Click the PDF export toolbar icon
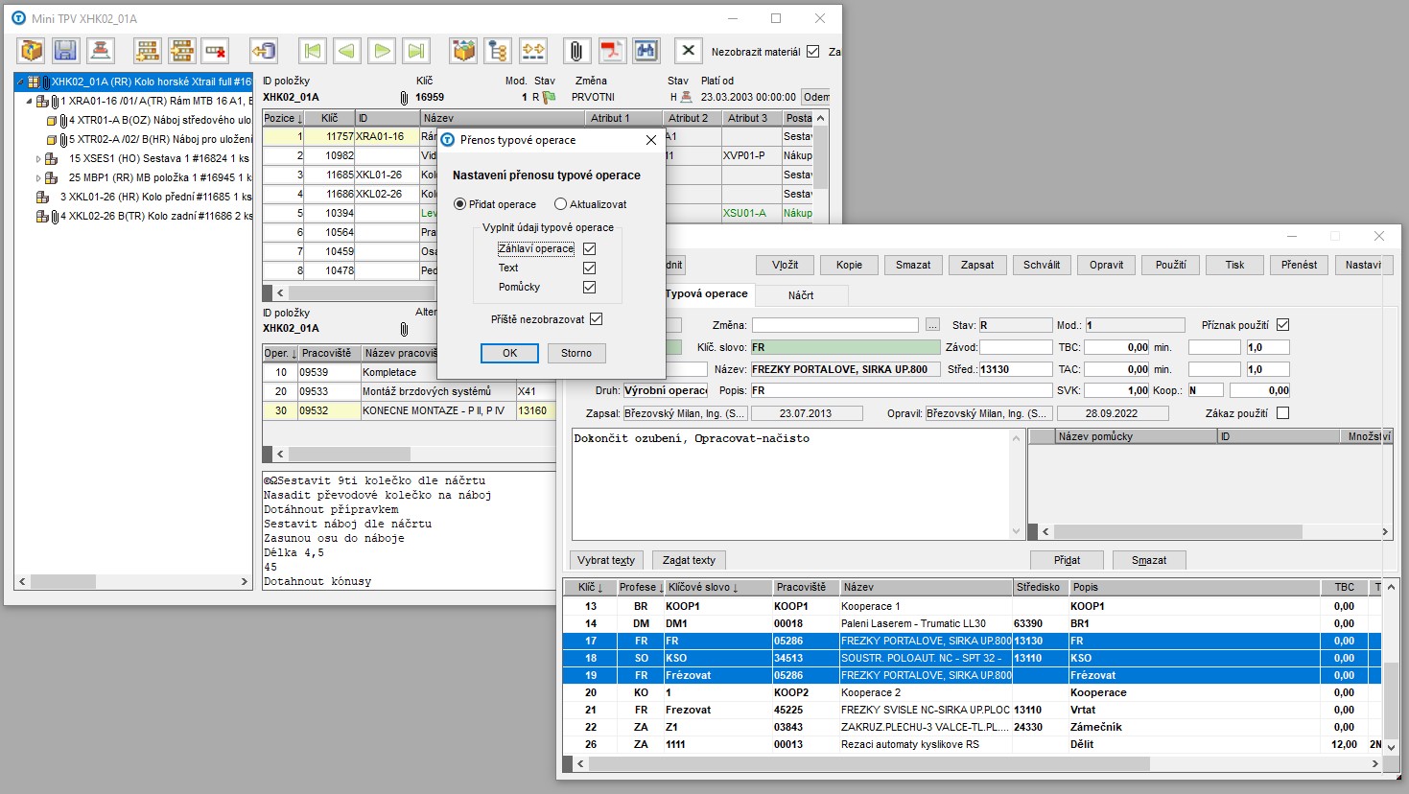 (611, 51)
